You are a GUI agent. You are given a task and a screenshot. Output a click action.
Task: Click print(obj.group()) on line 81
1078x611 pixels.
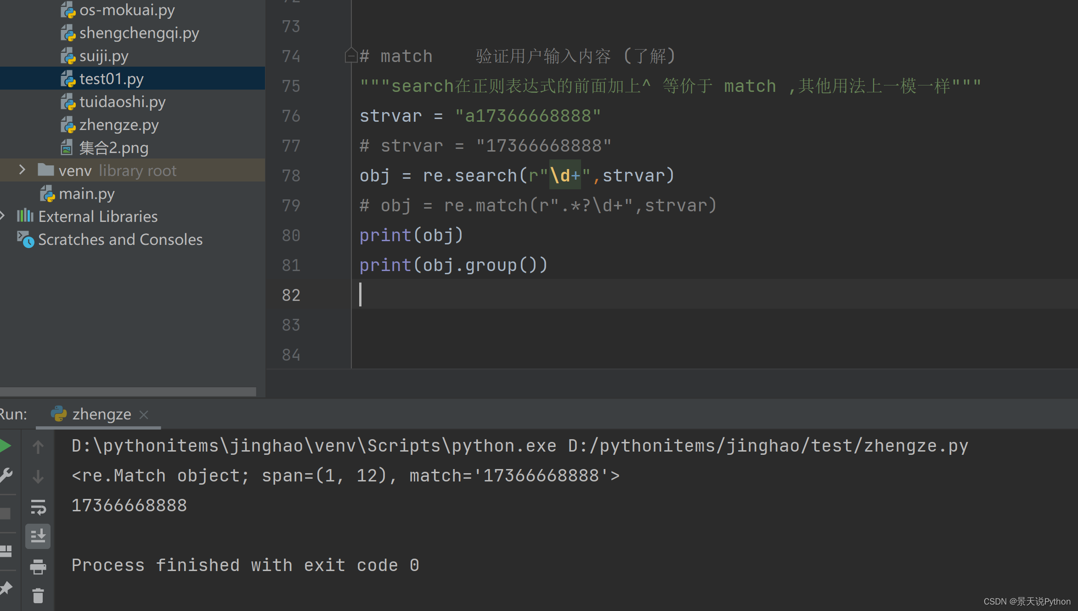(x=453, y=265)
